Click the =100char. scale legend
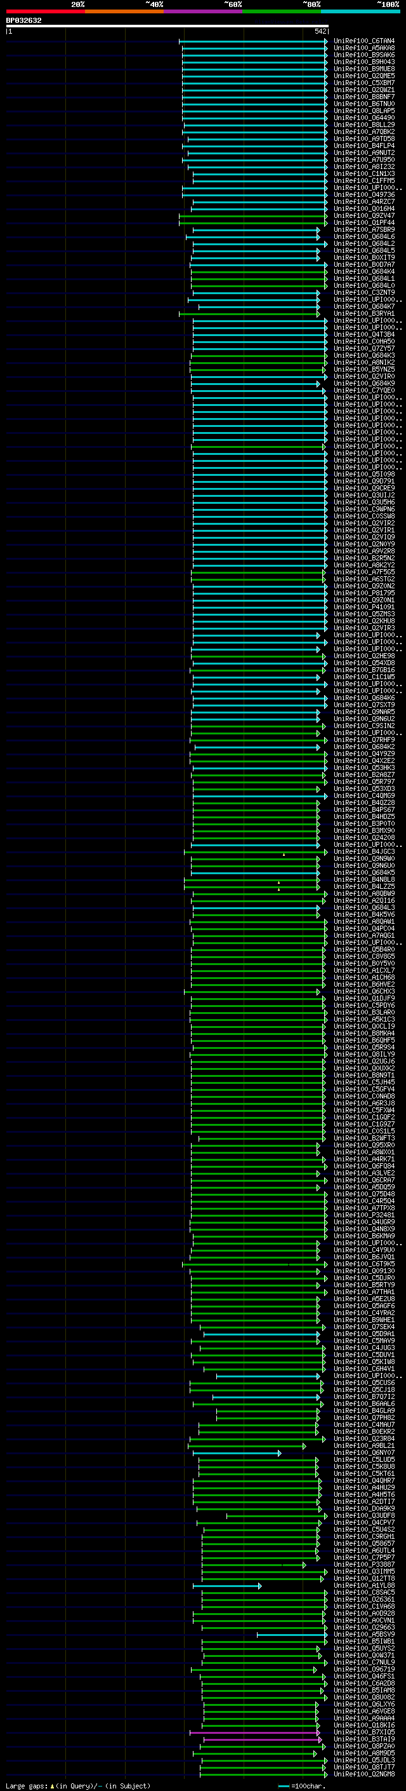This screenshot has width=406, height=1791. click(301, 1785)
